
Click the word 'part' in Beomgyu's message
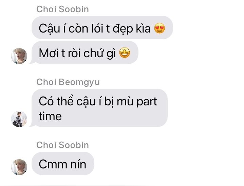tap(147, 102)
